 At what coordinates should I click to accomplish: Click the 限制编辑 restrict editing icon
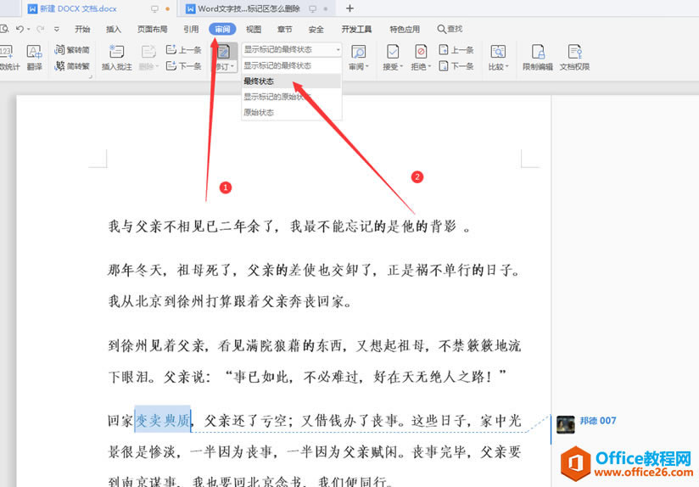point(538,52)
